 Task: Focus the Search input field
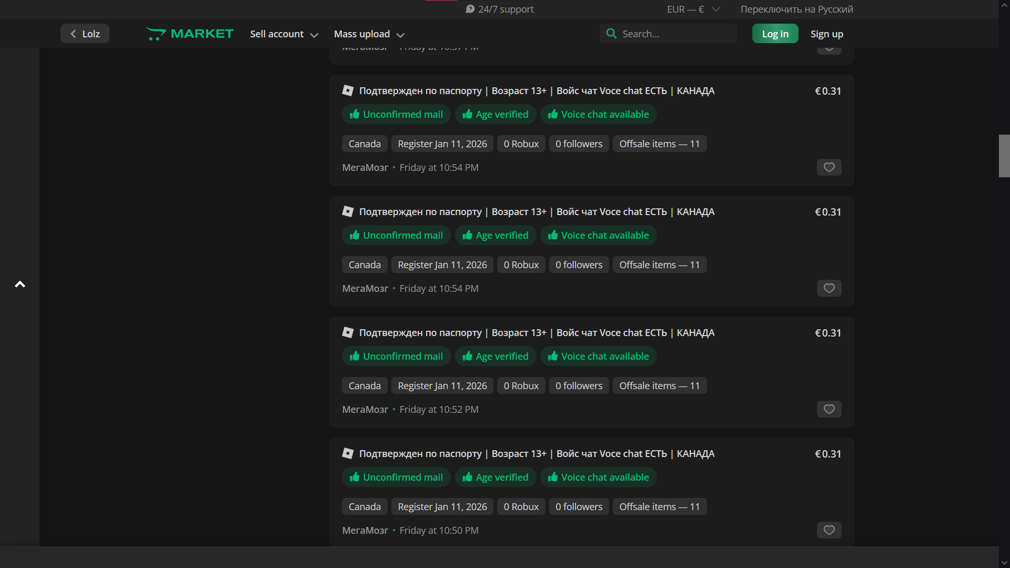(676, 34)
